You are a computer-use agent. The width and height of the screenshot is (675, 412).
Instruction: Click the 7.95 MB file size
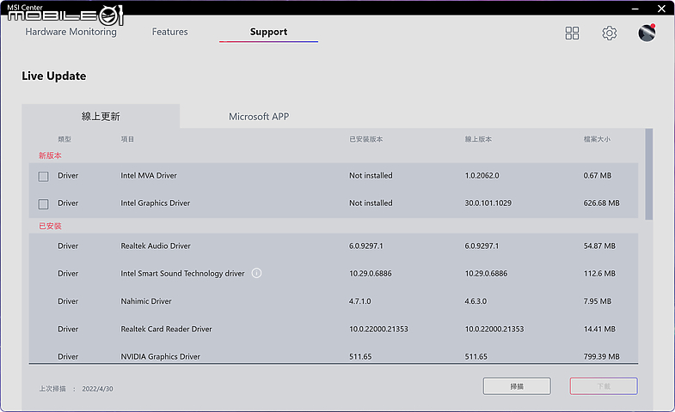598,301
